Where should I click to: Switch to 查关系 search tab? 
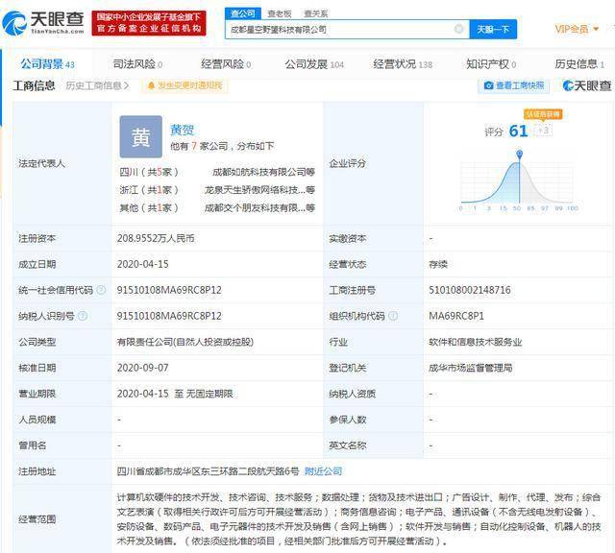coord(316,13)
